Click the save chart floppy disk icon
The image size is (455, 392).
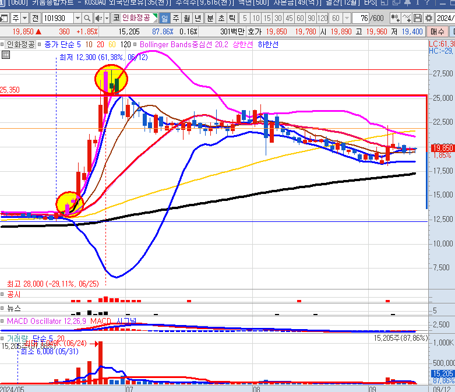point(418,18)
